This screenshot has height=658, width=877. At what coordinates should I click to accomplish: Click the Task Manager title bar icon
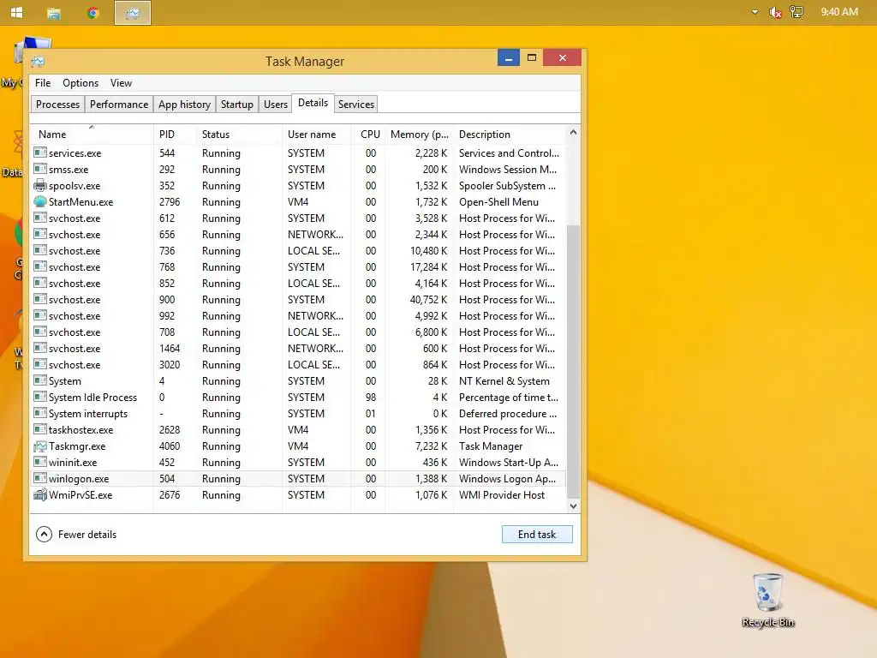[38, 62]
